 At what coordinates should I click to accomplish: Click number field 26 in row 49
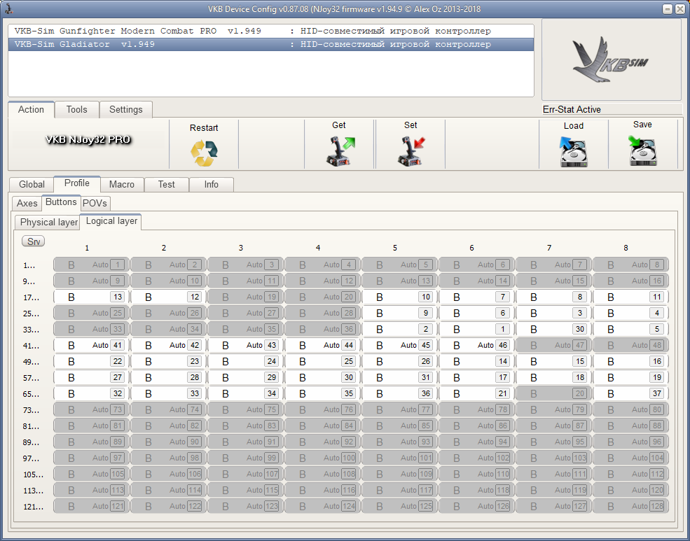click(x=425, y=361)
